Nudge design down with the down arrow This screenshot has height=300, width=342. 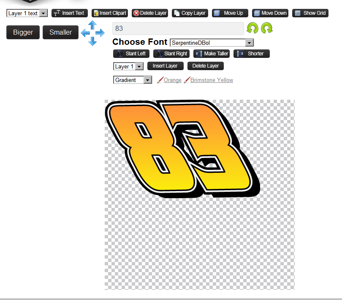click(92, 41)
